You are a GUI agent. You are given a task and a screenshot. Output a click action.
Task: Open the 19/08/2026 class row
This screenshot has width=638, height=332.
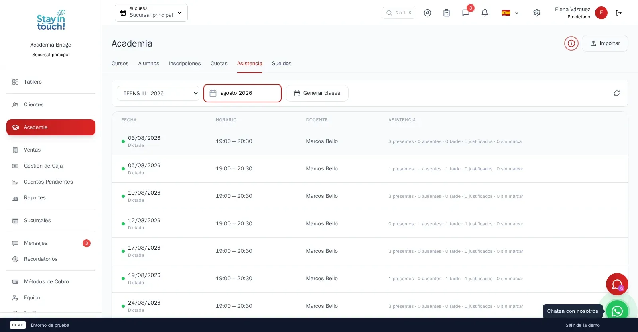[x=370, y=279]
